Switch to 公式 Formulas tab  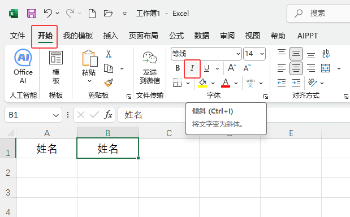[176, 36]
